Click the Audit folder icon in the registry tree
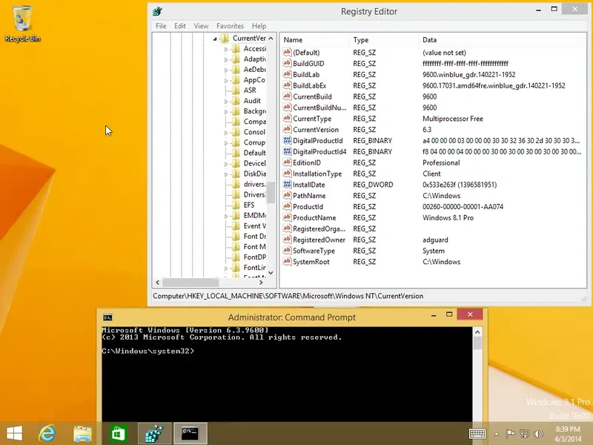 click(237, 100)
